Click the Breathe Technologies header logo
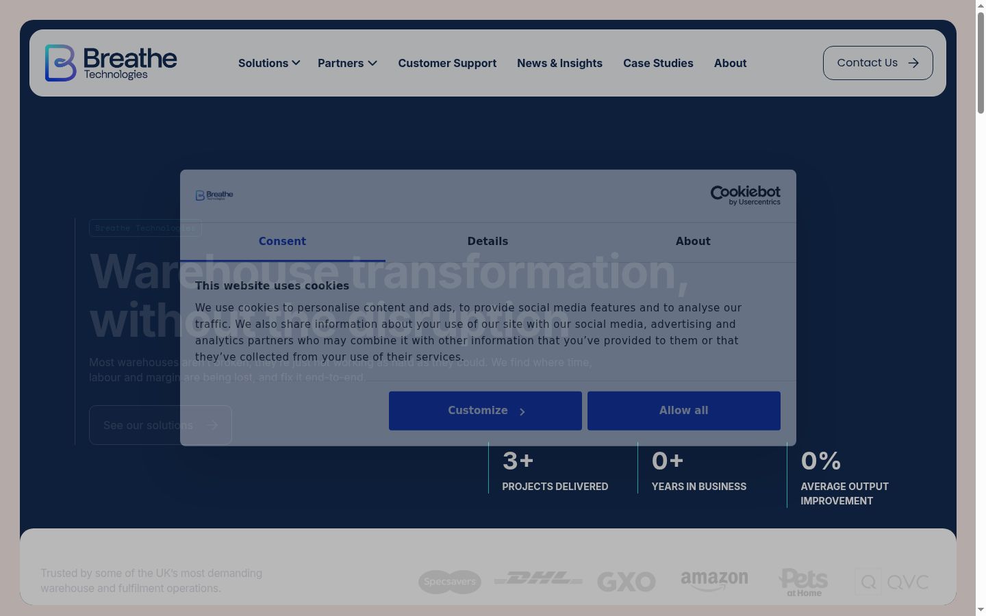This screenshot has height=616, width=986. click(x=111, y=63)
